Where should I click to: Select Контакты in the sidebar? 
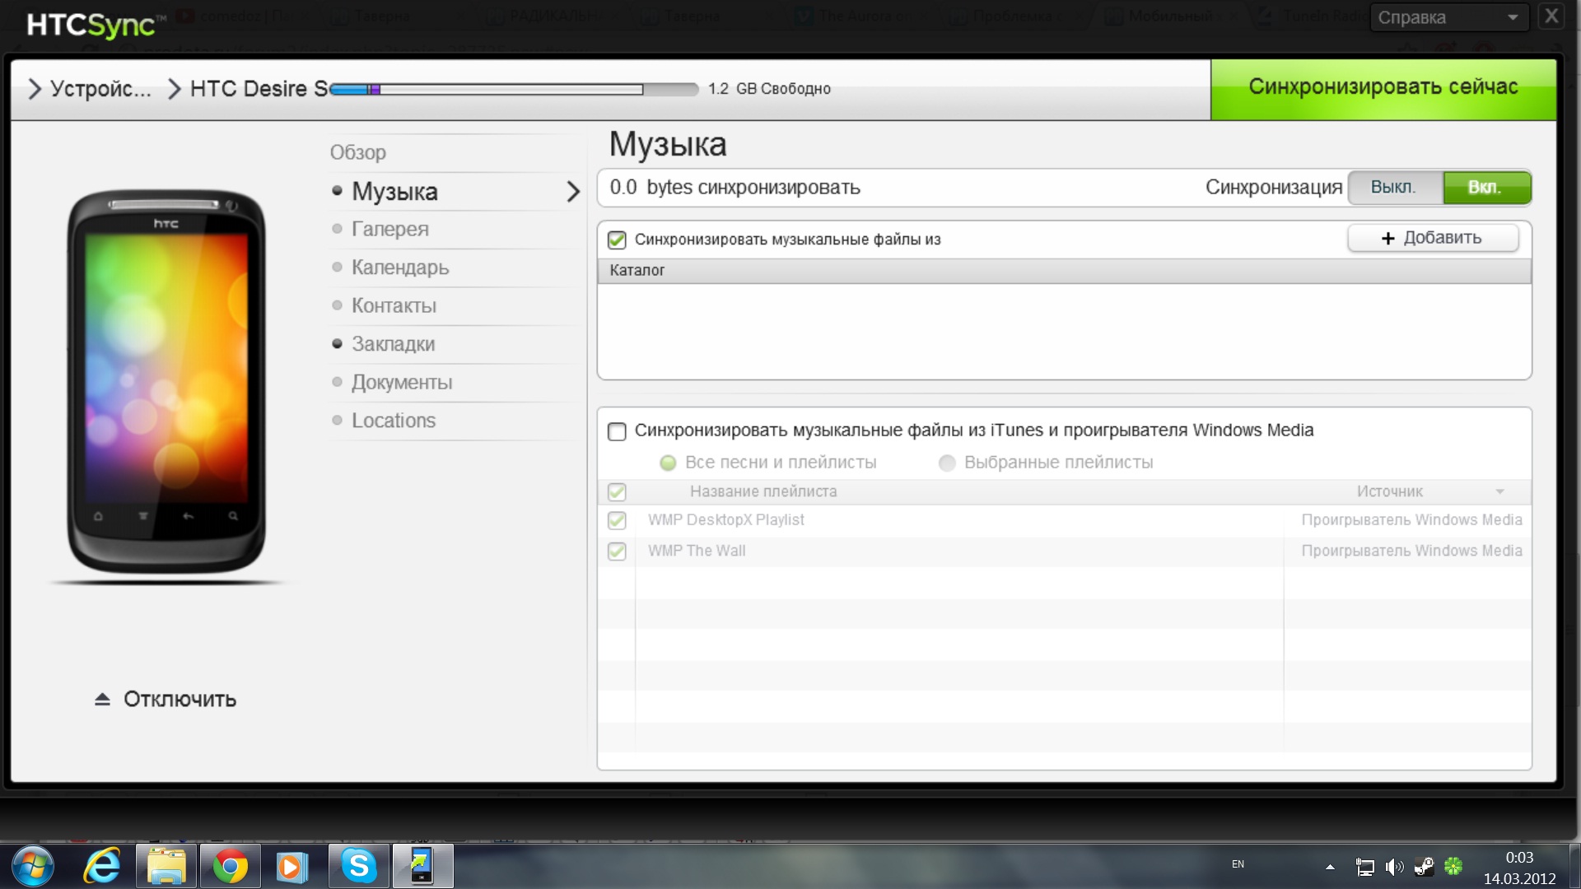(394, 306)
